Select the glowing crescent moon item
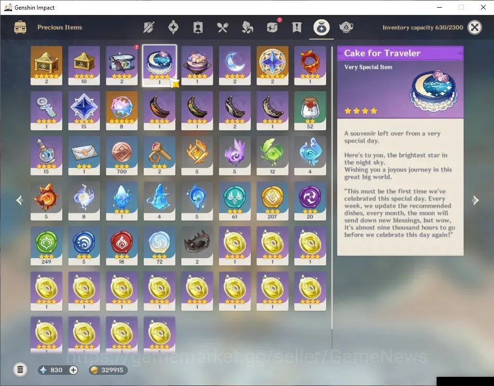Screen dimensions: 494x386 235,66
